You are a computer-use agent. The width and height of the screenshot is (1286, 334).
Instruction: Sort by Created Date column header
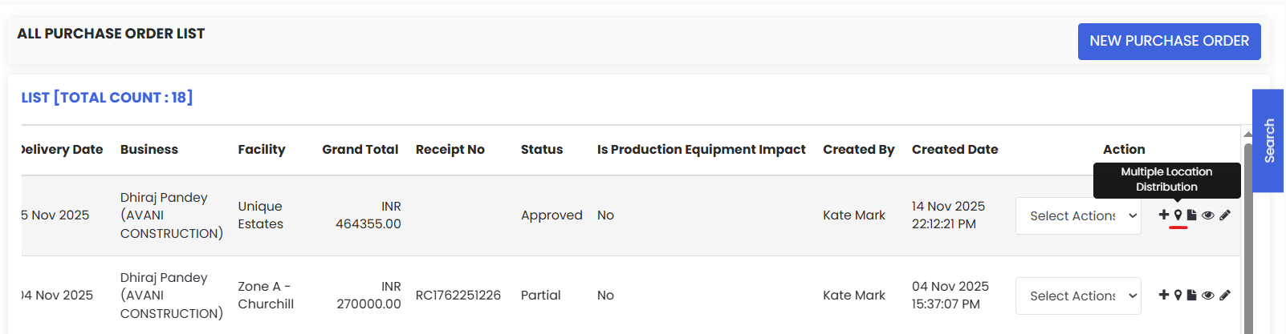(954, 149)
